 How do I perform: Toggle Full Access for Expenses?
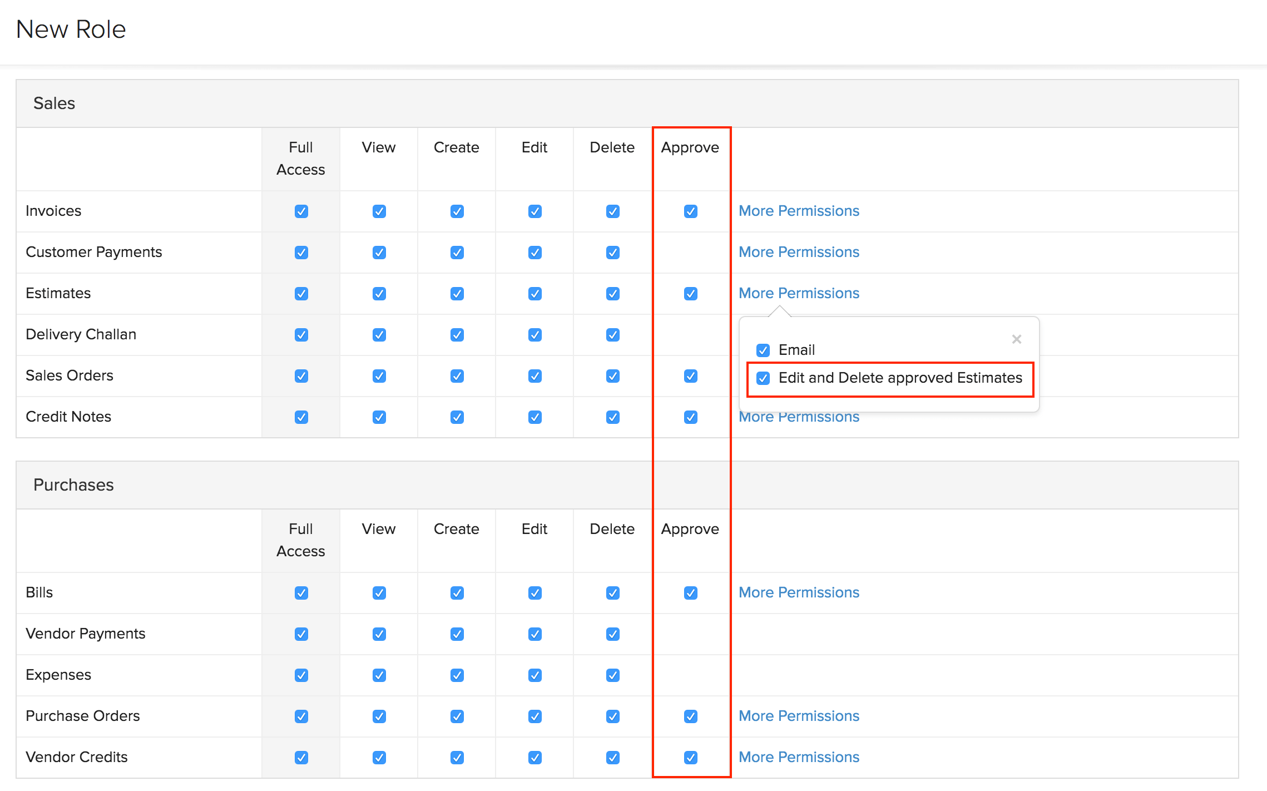301,675
